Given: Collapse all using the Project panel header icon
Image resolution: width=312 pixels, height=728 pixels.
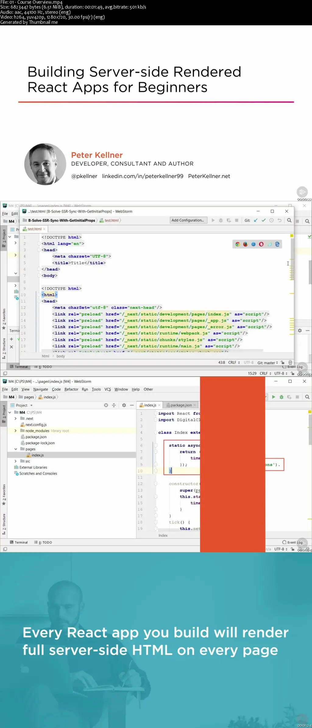Looking at the screenshot, I should pyautogui.click(x=114, y=405).
